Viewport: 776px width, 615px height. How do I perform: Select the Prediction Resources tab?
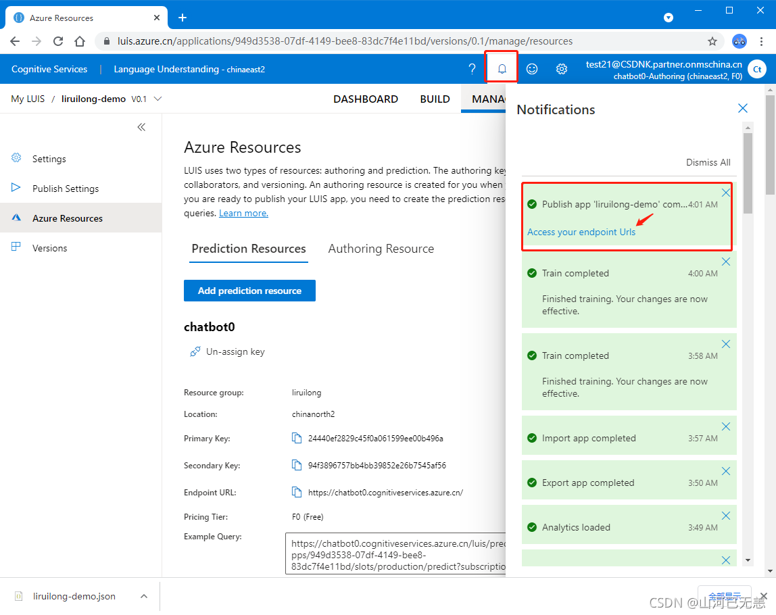tap(249, 249)
